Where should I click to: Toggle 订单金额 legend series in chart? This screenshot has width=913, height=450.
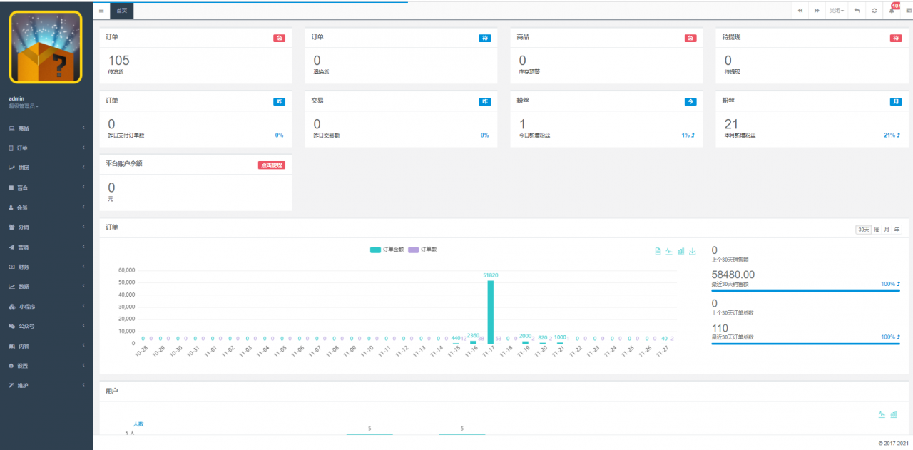[387, 250]
